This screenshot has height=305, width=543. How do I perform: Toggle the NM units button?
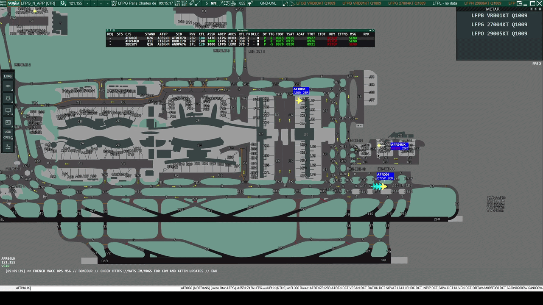[213, 3]
